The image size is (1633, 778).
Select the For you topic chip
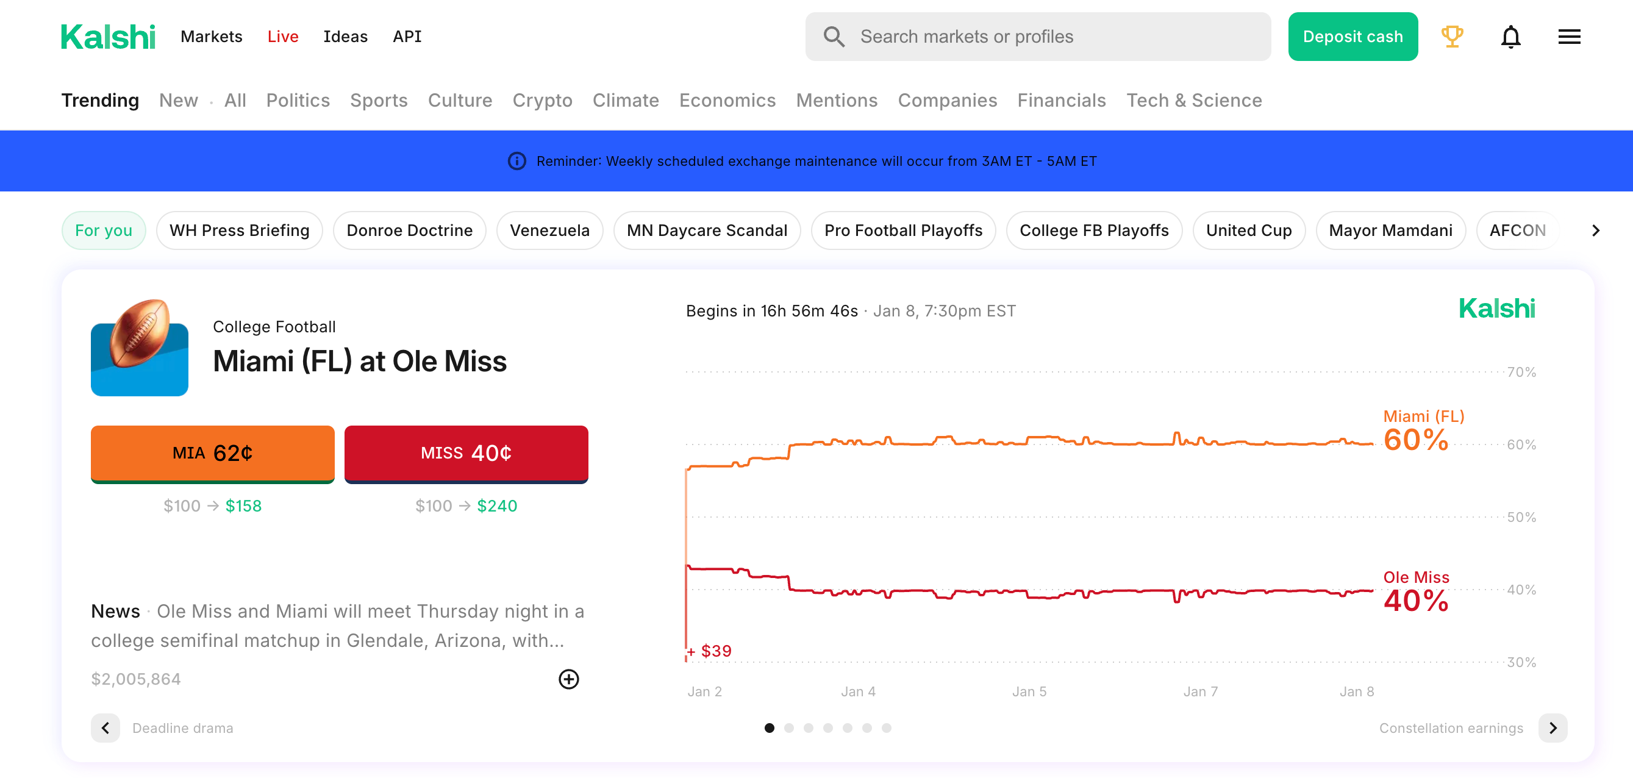click(x=103, y=230)
